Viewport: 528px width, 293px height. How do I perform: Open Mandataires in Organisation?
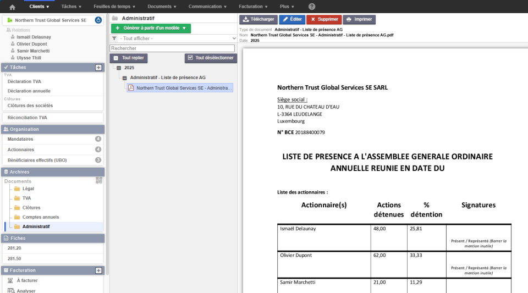(20, 139)
